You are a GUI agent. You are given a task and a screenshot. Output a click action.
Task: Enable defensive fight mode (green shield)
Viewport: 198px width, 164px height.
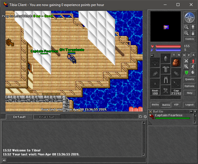click(186, 73)
